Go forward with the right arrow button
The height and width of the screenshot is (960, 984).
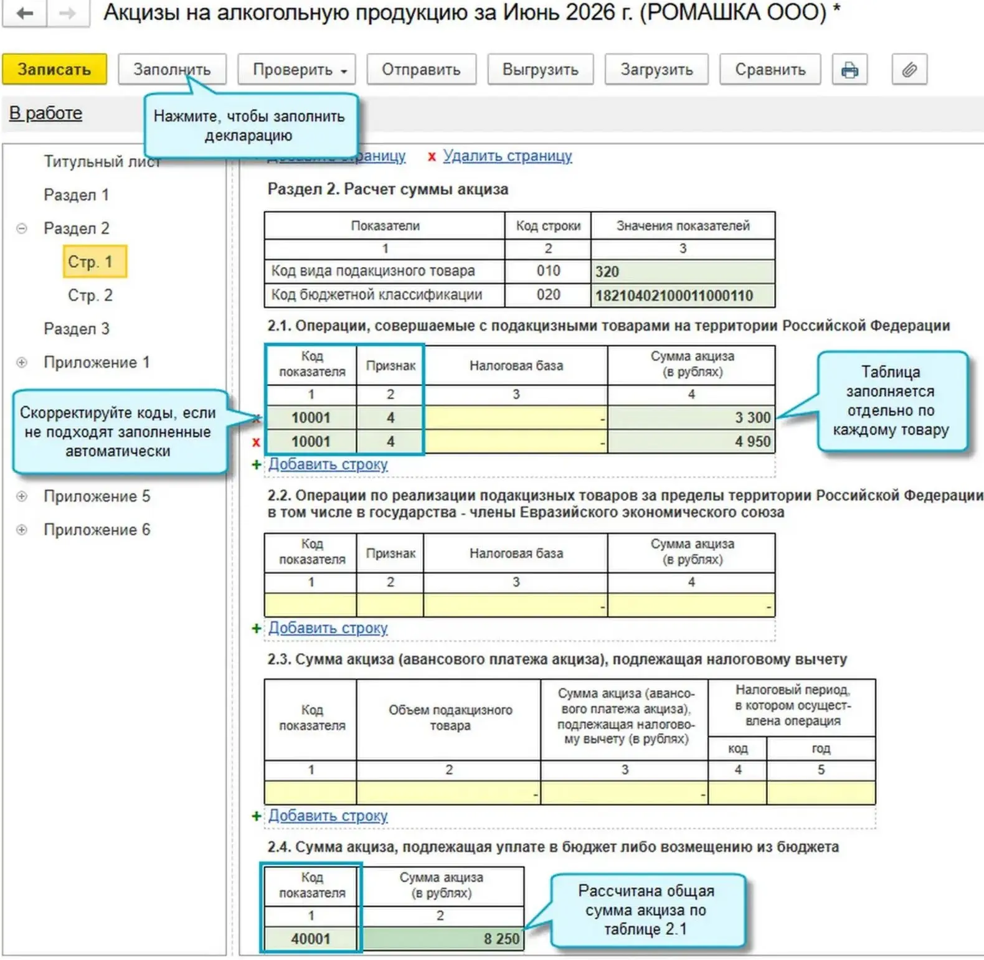point(68,13)
